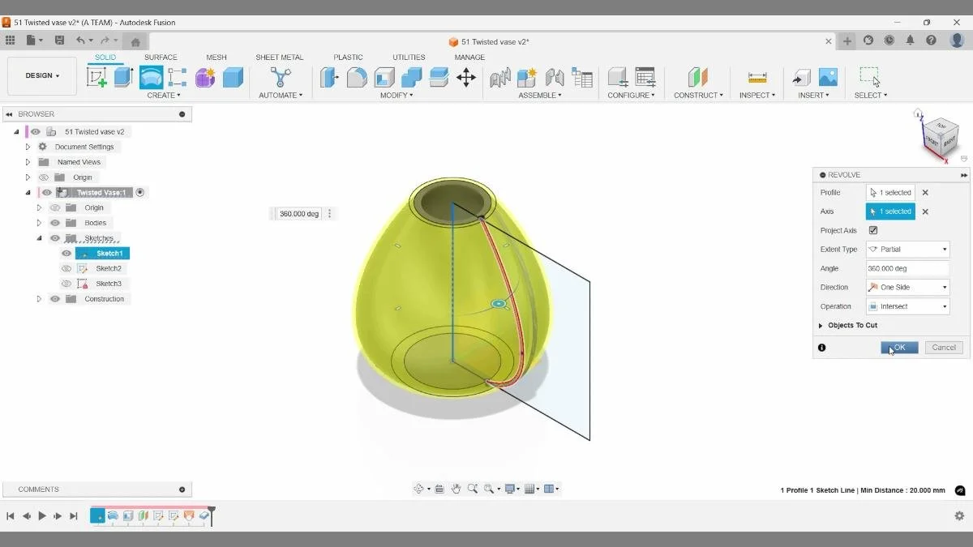Toggle visibility of Sketch1
This screenshot has width=973, height=547.
(x=66, y=254)
